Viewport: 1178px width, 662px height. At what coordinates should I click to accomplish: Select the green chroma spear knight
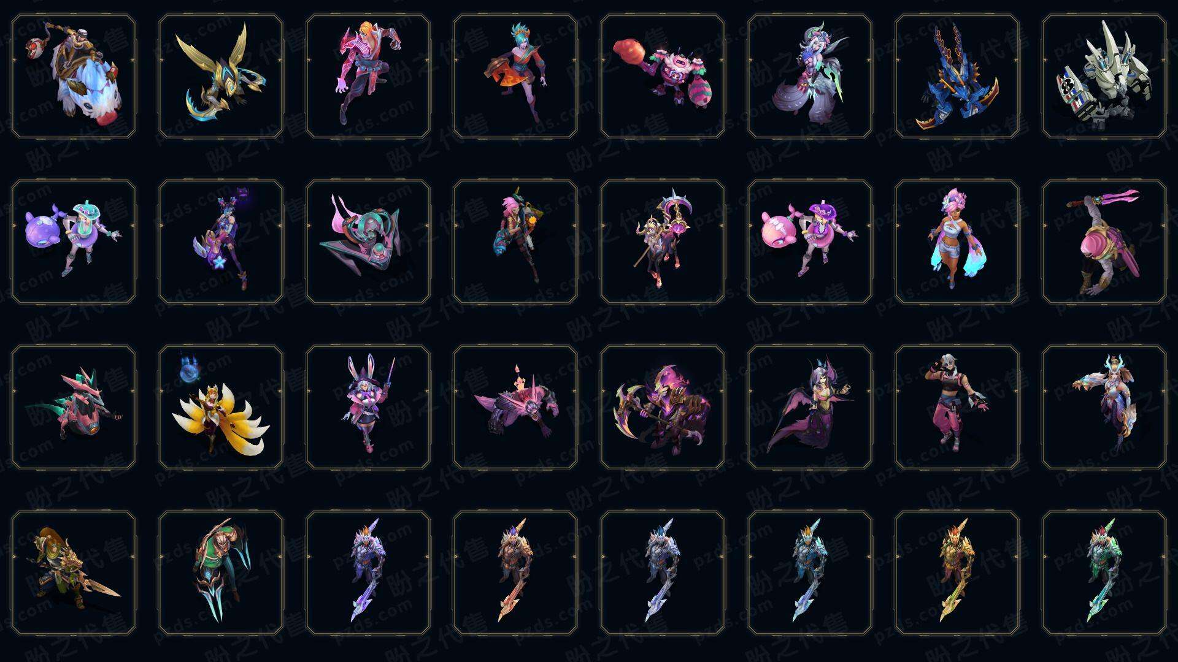(1104, 573)
